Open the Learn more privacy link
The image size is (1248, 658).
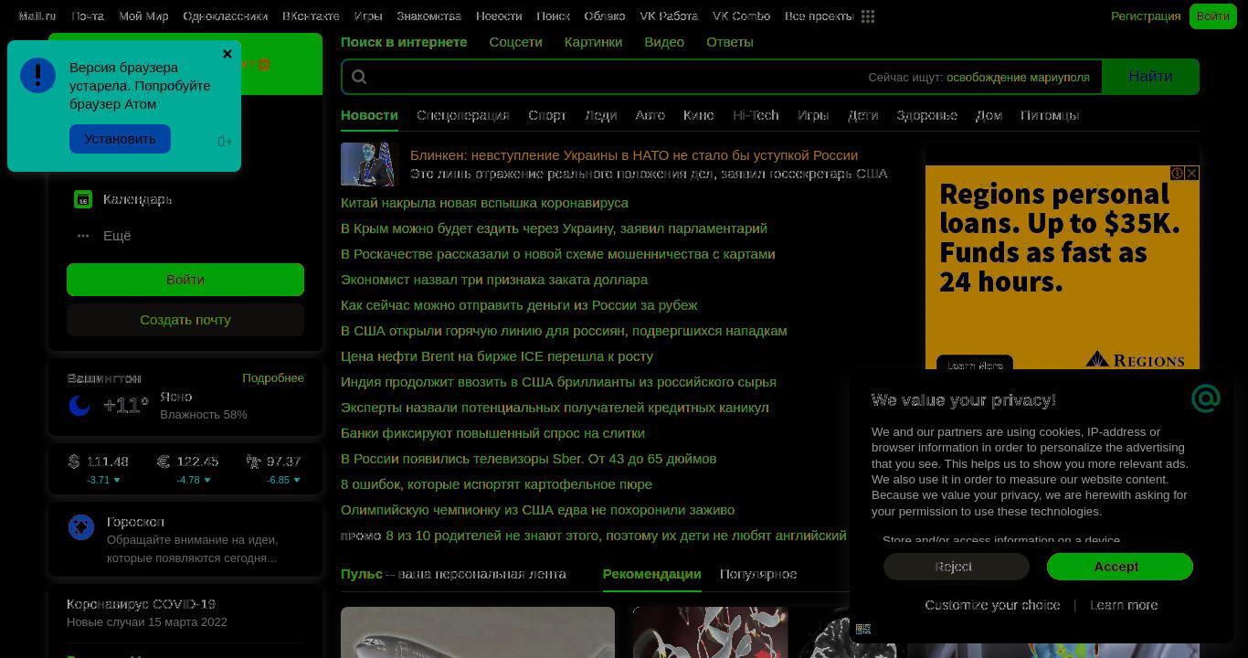pos(1124,605)
